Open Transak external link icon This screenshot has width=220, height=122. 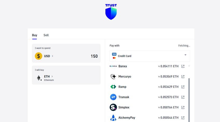183,97
